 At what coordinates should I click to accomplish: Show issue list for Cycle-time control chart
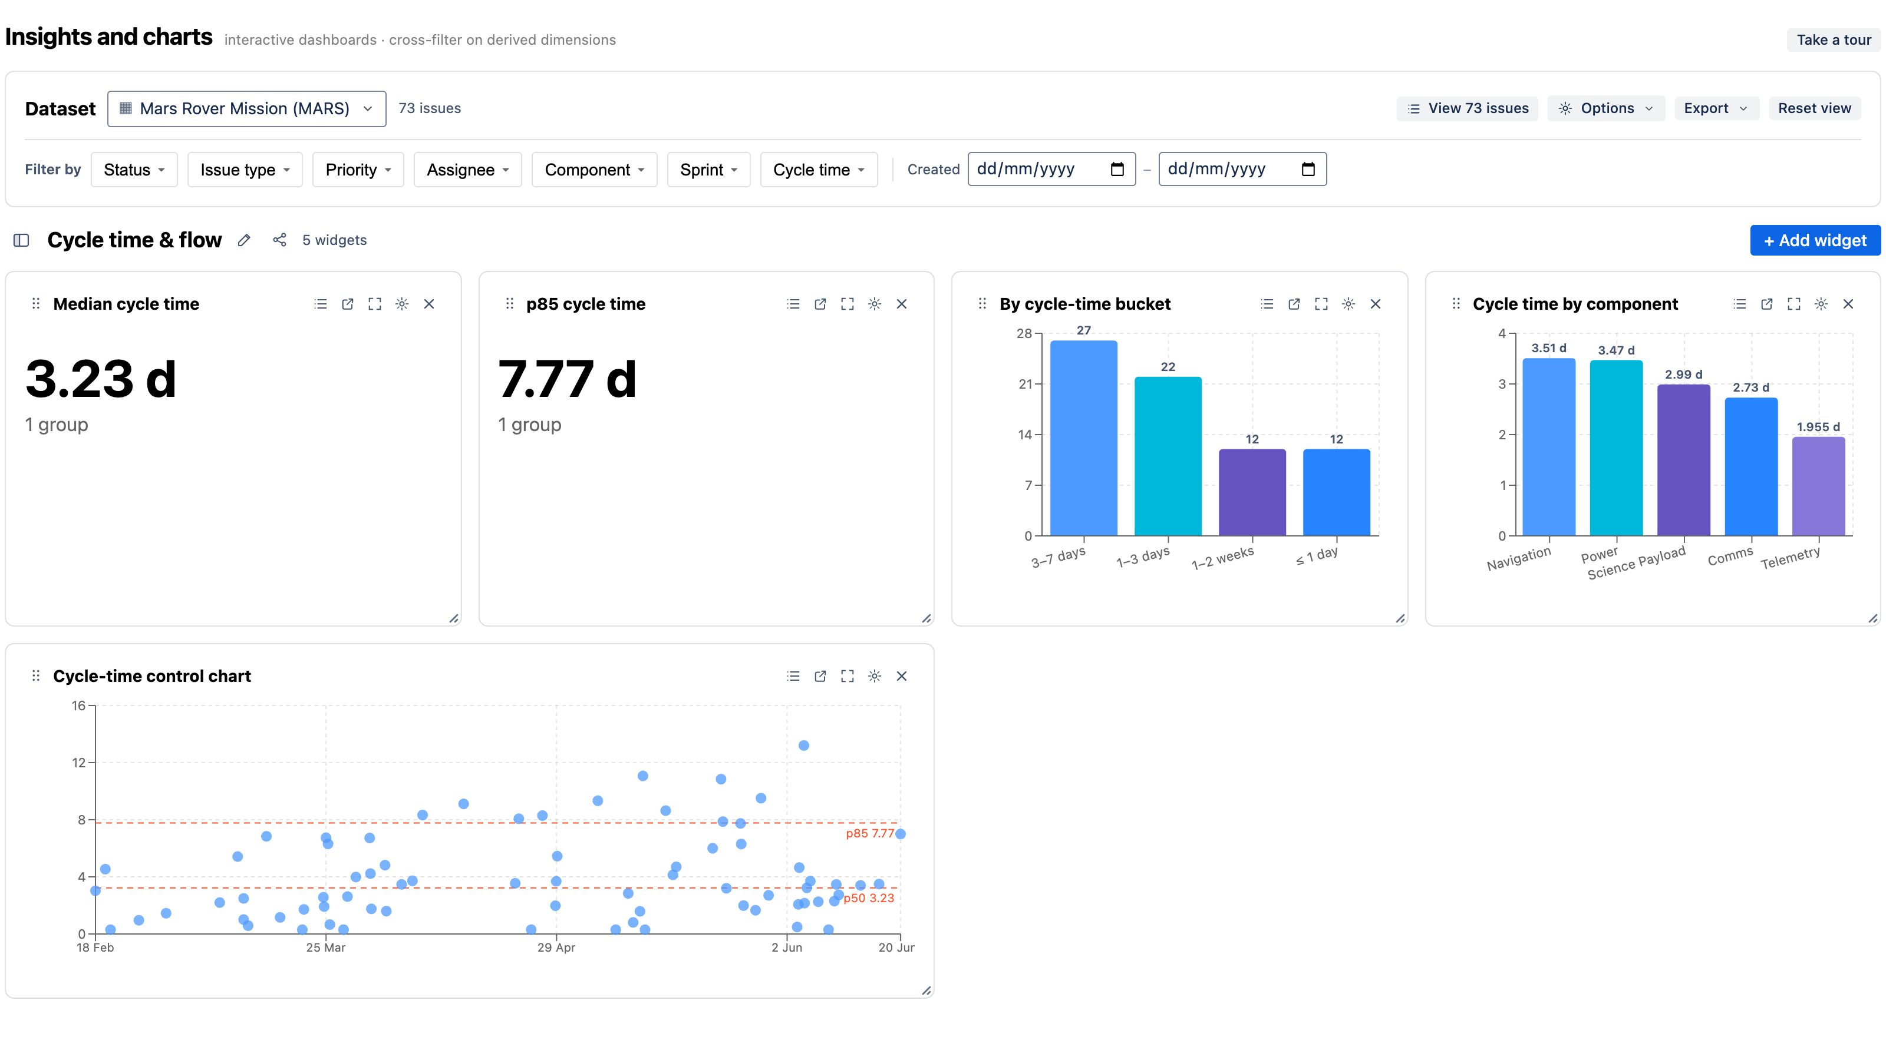click(x=793, y=676)
